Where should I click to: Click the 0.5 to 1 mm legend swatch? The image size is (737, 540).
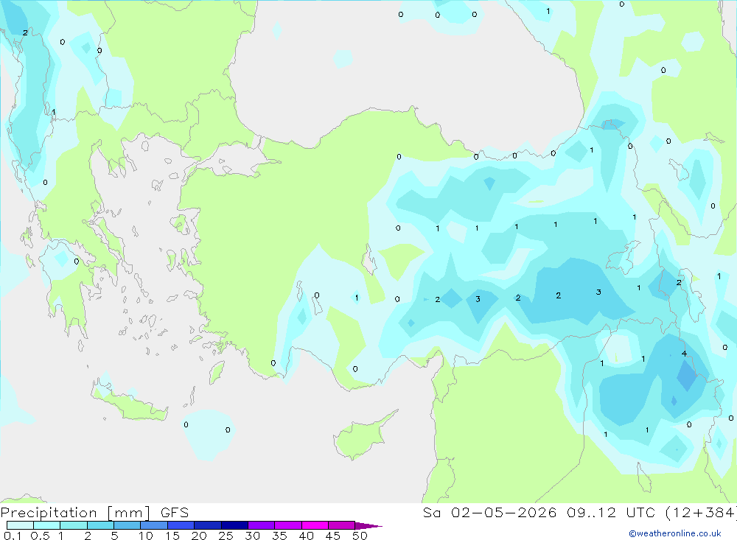click(x=46, y=525)
